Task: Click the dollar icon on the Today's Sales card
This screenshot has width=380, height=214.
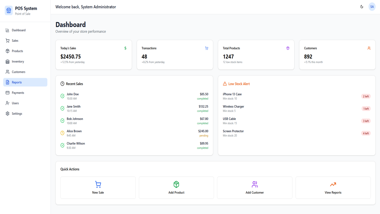Action: coord(125,48)
